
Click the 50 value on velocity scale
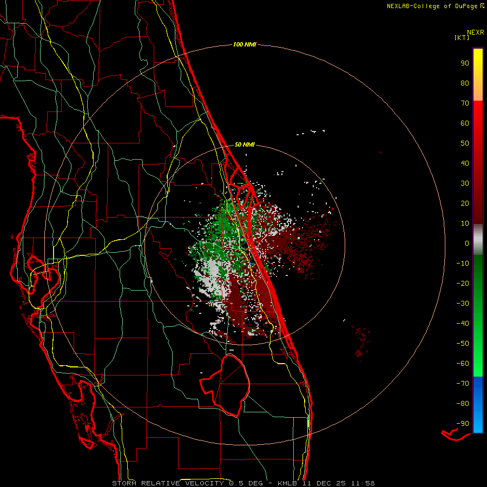click(x=465, y=143)
